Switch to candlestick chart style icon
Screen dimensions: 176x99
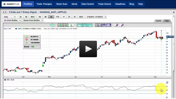point(85,25)
